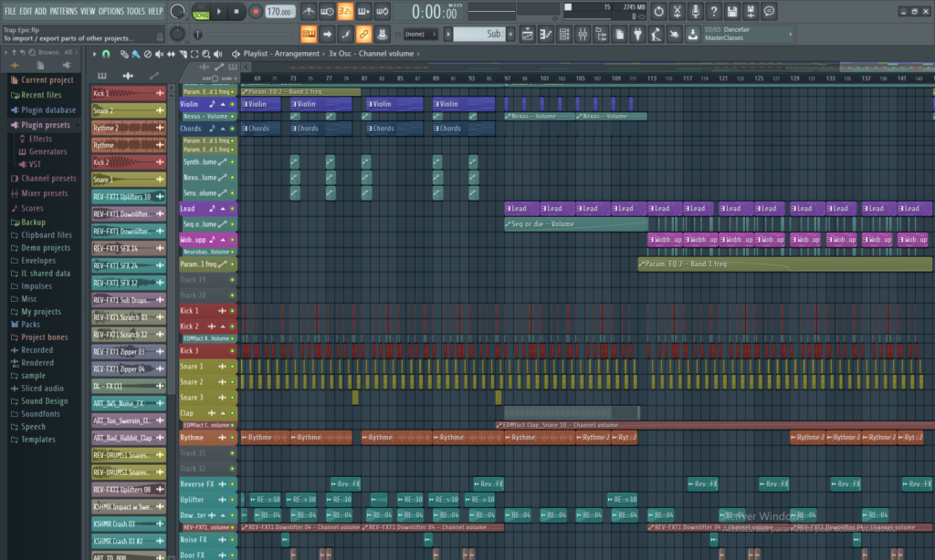Save the project with the floppy disk icon
The height and width of the screenshot is (560, 935).
point(732,11)
